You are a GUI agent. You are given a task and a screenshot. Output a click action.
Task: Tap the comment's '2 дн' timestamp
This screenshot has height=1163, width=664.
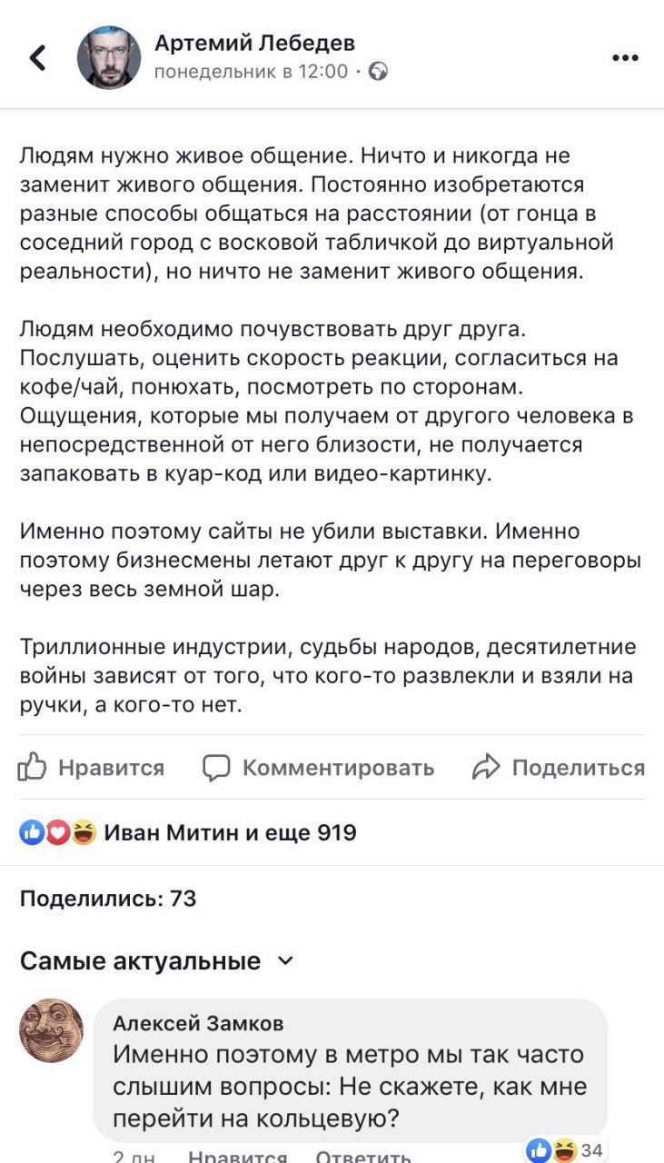pyautogui.click(x=133, y=1157)
